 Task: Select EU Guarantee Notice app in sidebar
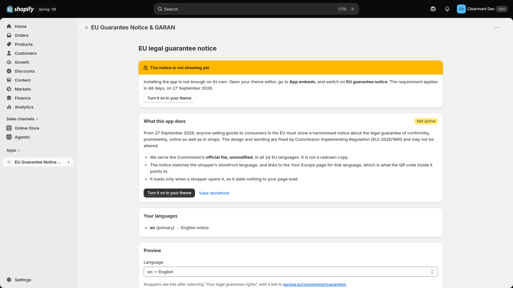point(38,162)
